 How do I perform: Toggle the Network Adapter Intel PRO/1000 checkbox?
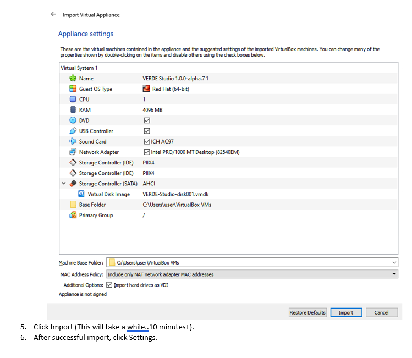(147, 152)
